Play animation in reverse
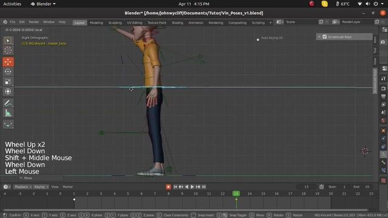The height and width of the screenshot is (218, 388). [187, 187]
